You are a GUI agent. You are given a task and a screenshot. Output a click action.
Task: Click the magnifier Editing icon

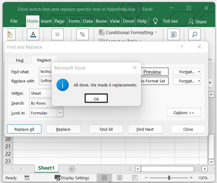195,34
